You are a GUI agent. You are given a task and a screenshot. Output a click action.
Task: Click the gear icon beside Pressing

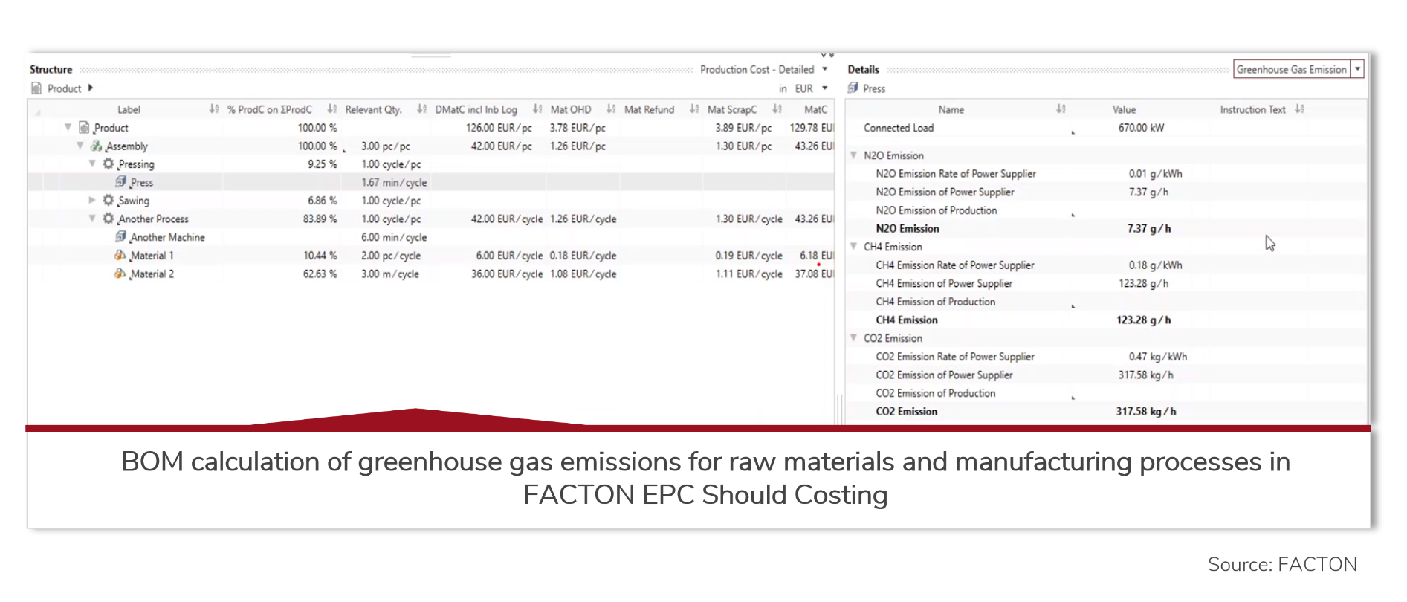tap(109, 164)
